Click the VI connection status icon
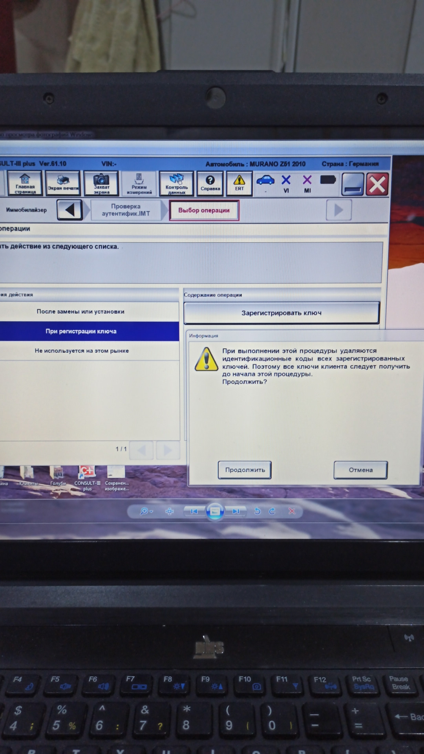 pyautogui.click(x=286, y=184)
